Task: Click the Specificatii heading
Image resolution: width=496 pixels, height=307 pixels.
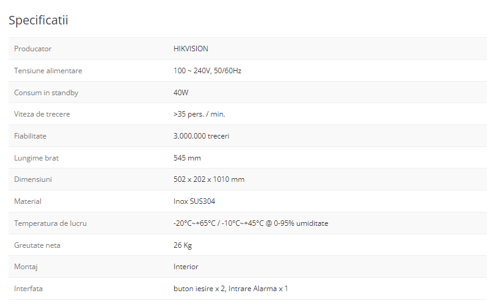Action: (x=38, y=20)
